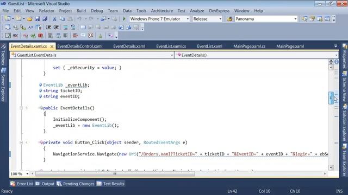Click the red icon in the third toolbar row

tap(41, 36)
